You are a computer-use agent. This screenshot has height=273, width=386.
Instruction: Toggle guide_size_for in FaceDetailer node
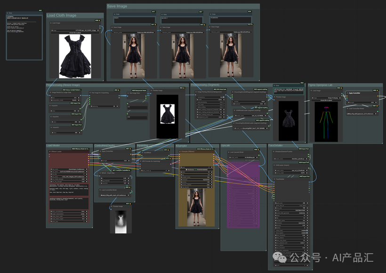point(291,206)
